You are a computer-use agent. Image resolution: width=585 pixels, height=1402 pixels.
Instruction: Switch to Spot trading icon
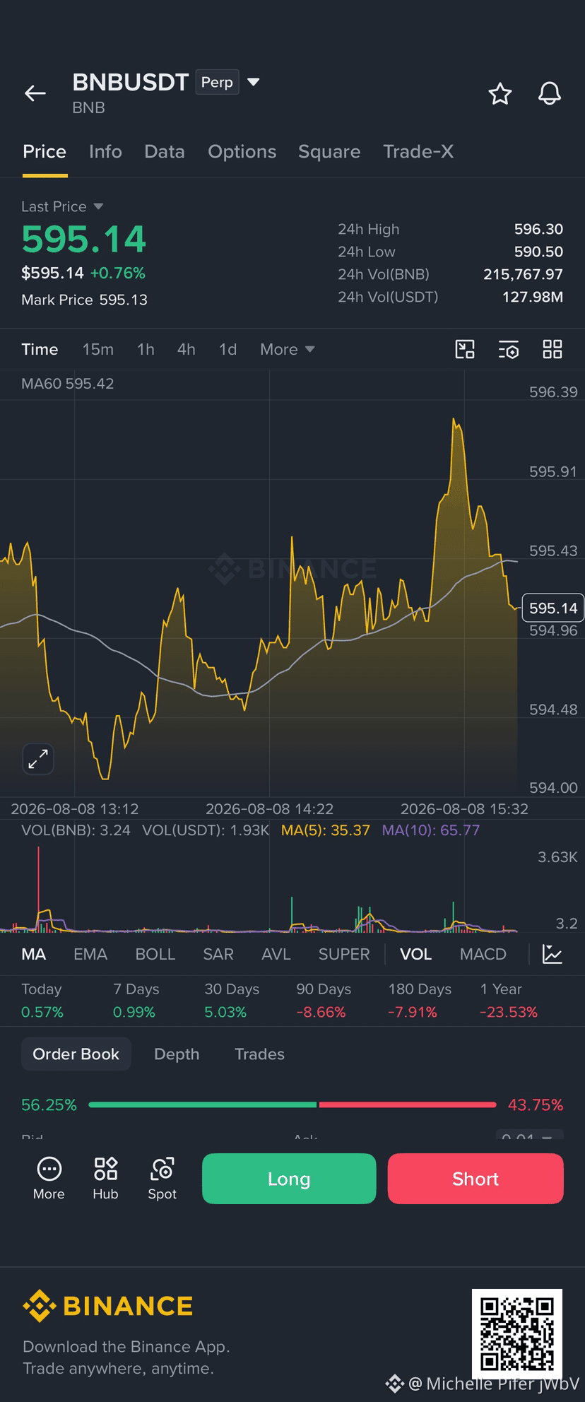(162, 1179)
